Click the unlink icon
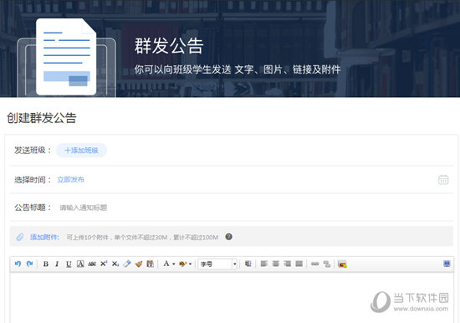 (x=327, y=264)
